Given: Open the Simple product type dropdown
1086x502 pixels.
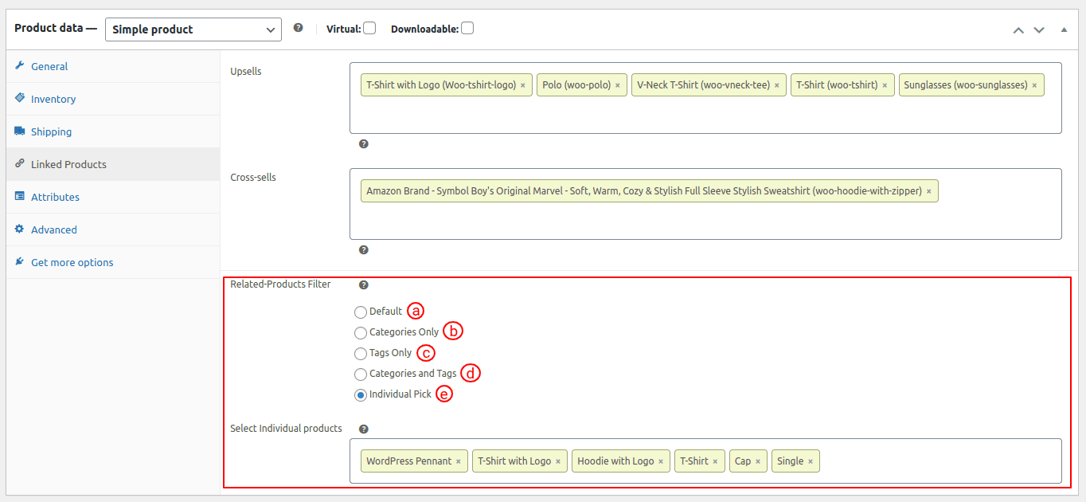Looking at the screenshot, I should (x=193, y=29).
